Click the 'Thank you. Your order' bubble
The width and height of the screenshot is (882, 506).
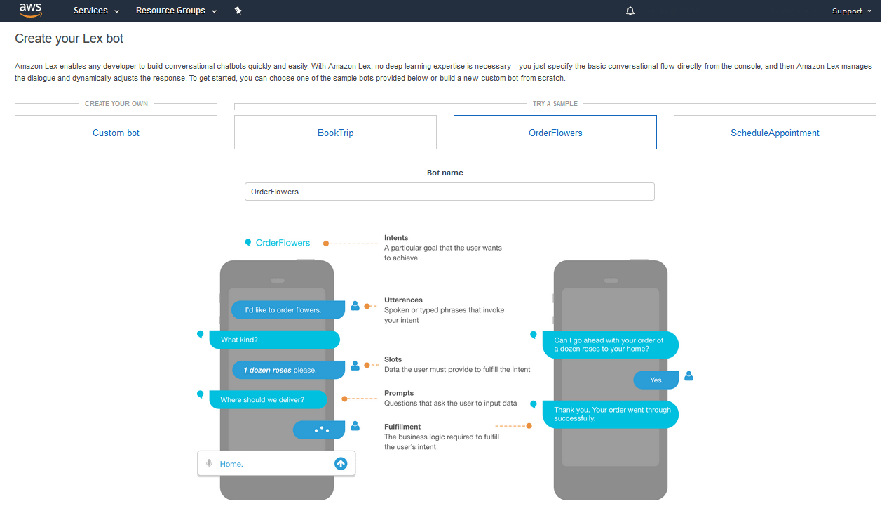[611, 414]
